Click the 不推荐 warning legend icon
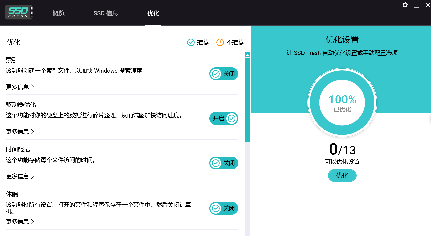This screenshot has width=431, height=236. click(220, 42)
